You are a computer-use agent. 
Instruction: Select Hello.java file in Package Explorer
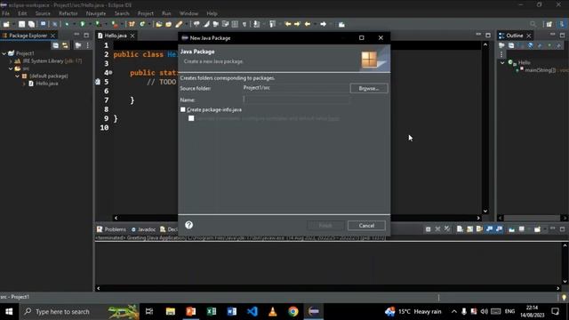coord(47,84)
